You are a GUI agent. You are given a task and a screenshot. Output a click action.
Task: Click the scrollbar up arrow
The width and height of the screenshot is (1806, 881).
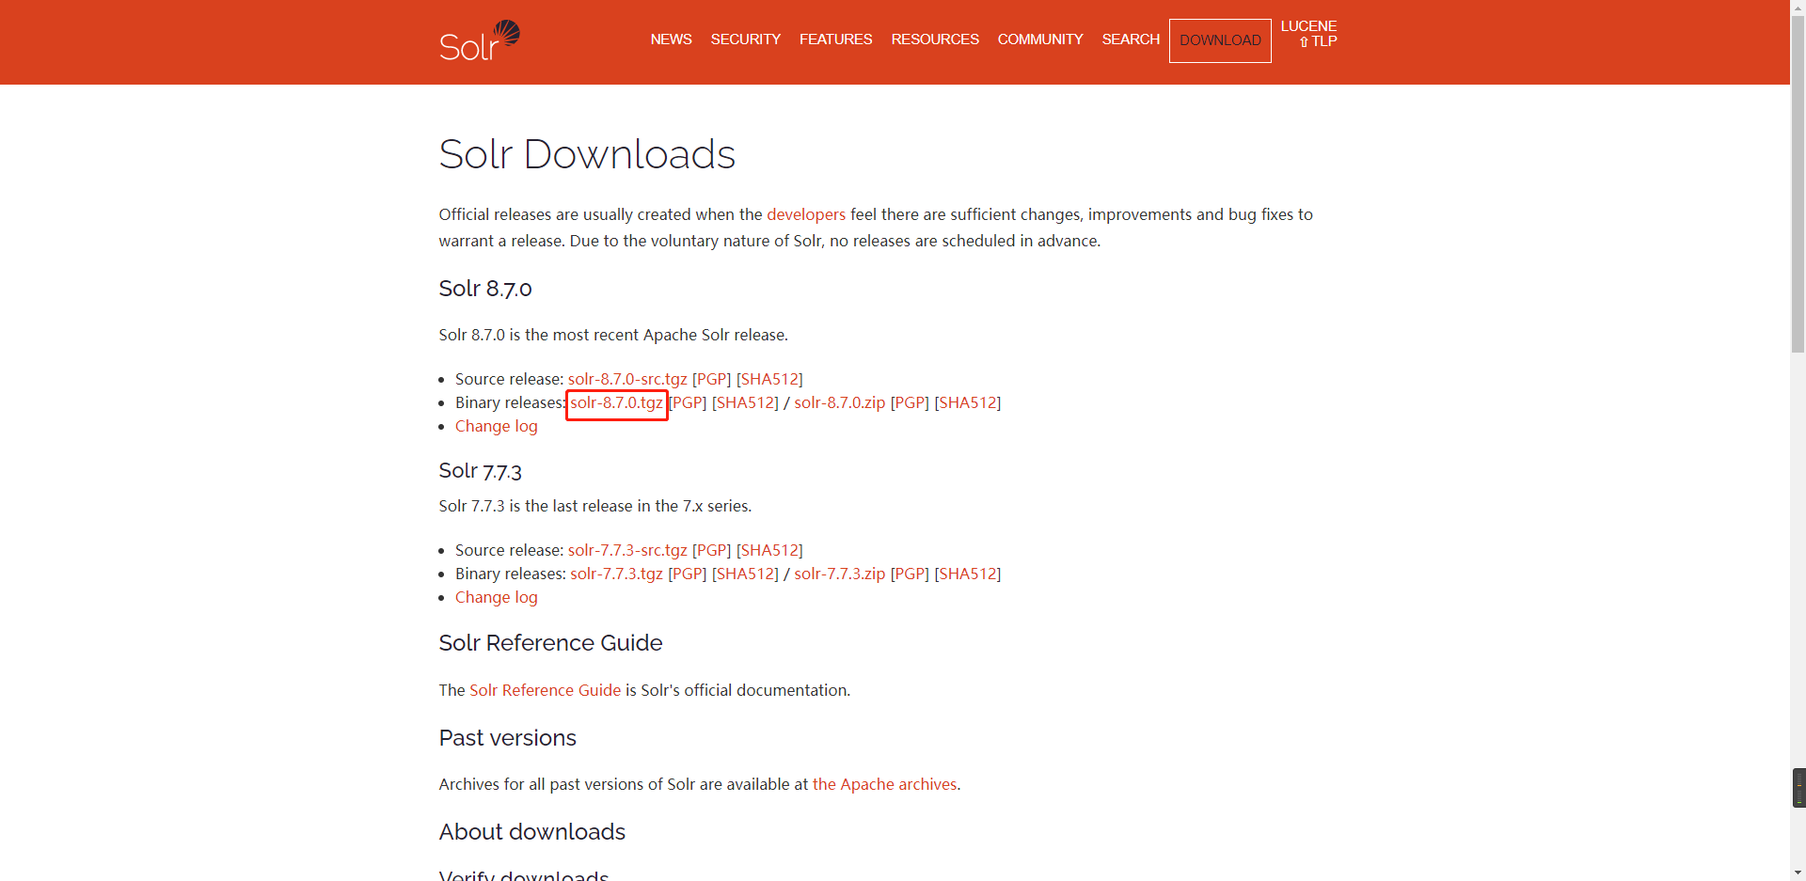point(1798,7)
